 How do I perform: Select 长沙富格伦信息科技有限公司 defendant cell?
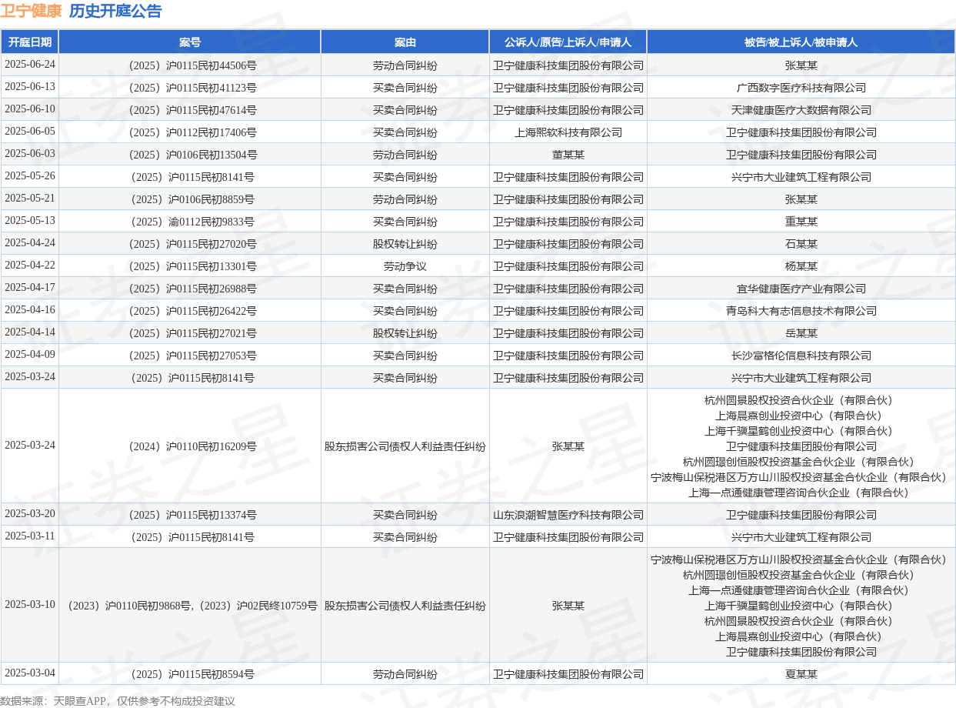click(x=801, y=356)
